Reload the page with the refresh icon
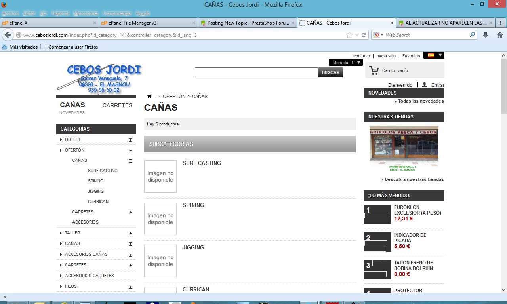507x304 pixels. point(364,35)
